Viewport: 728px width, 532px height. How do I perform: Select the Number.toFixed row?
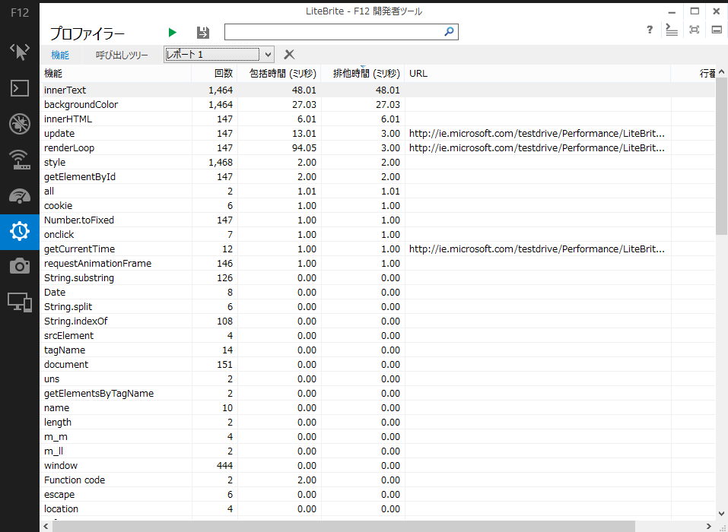pyautogui.click(x=378, y=220)
